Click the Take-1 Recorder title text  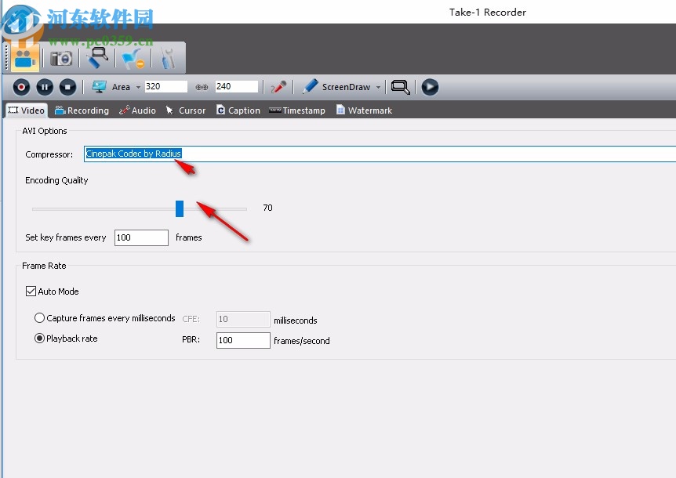488,12
